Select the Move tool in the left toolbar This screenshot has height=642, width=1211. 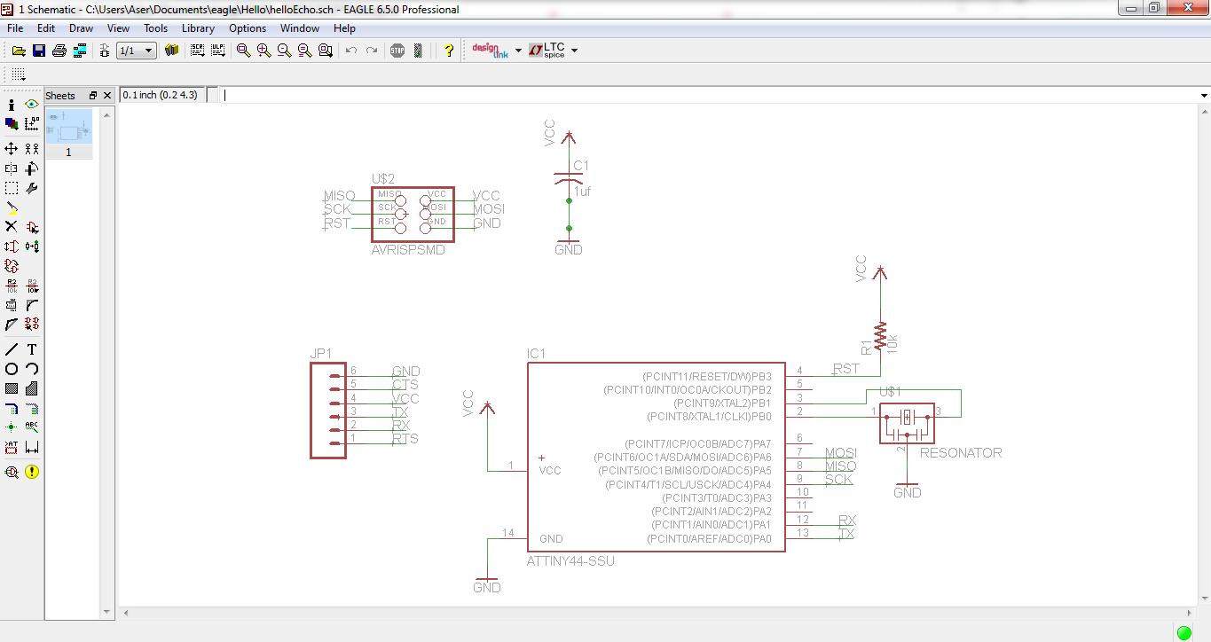coord(12,148)
